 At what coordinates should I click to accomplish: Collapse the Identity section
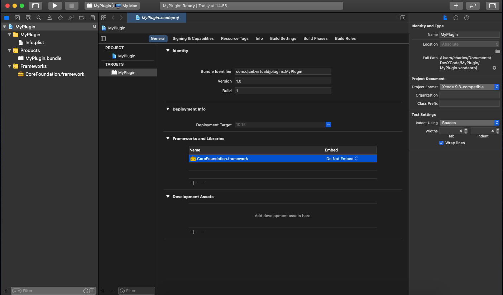(x=168, y=51)
